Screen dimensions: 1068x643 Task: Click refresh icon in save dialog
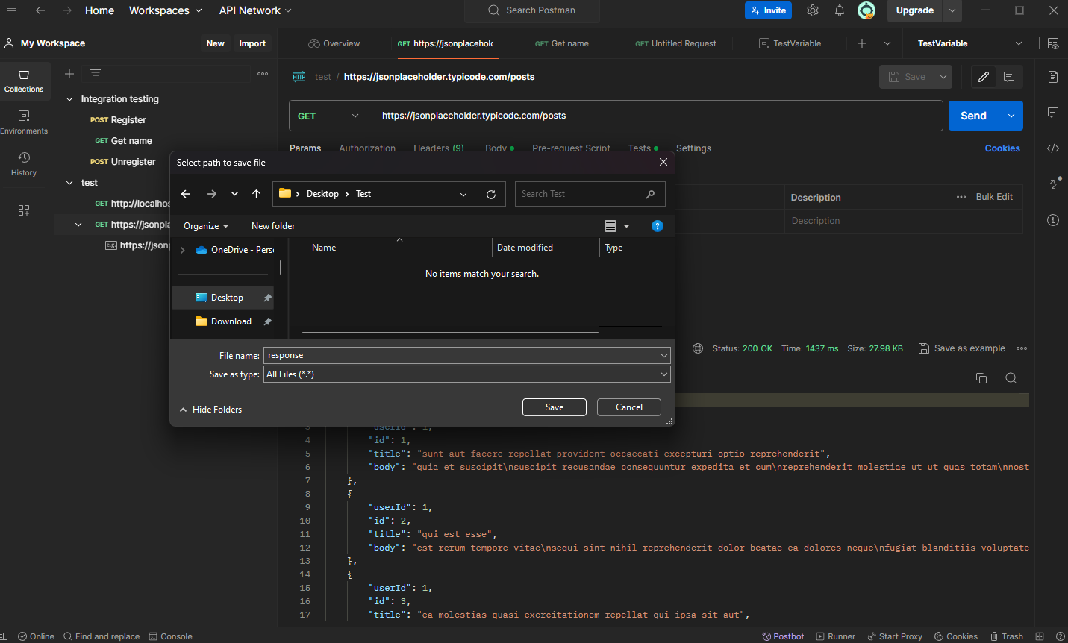point(491,194)
